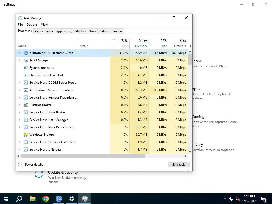Viewport: 272px width, 204px height.
Task: Open taskbar Search magnifier
Action: click(x=19, y=199)
